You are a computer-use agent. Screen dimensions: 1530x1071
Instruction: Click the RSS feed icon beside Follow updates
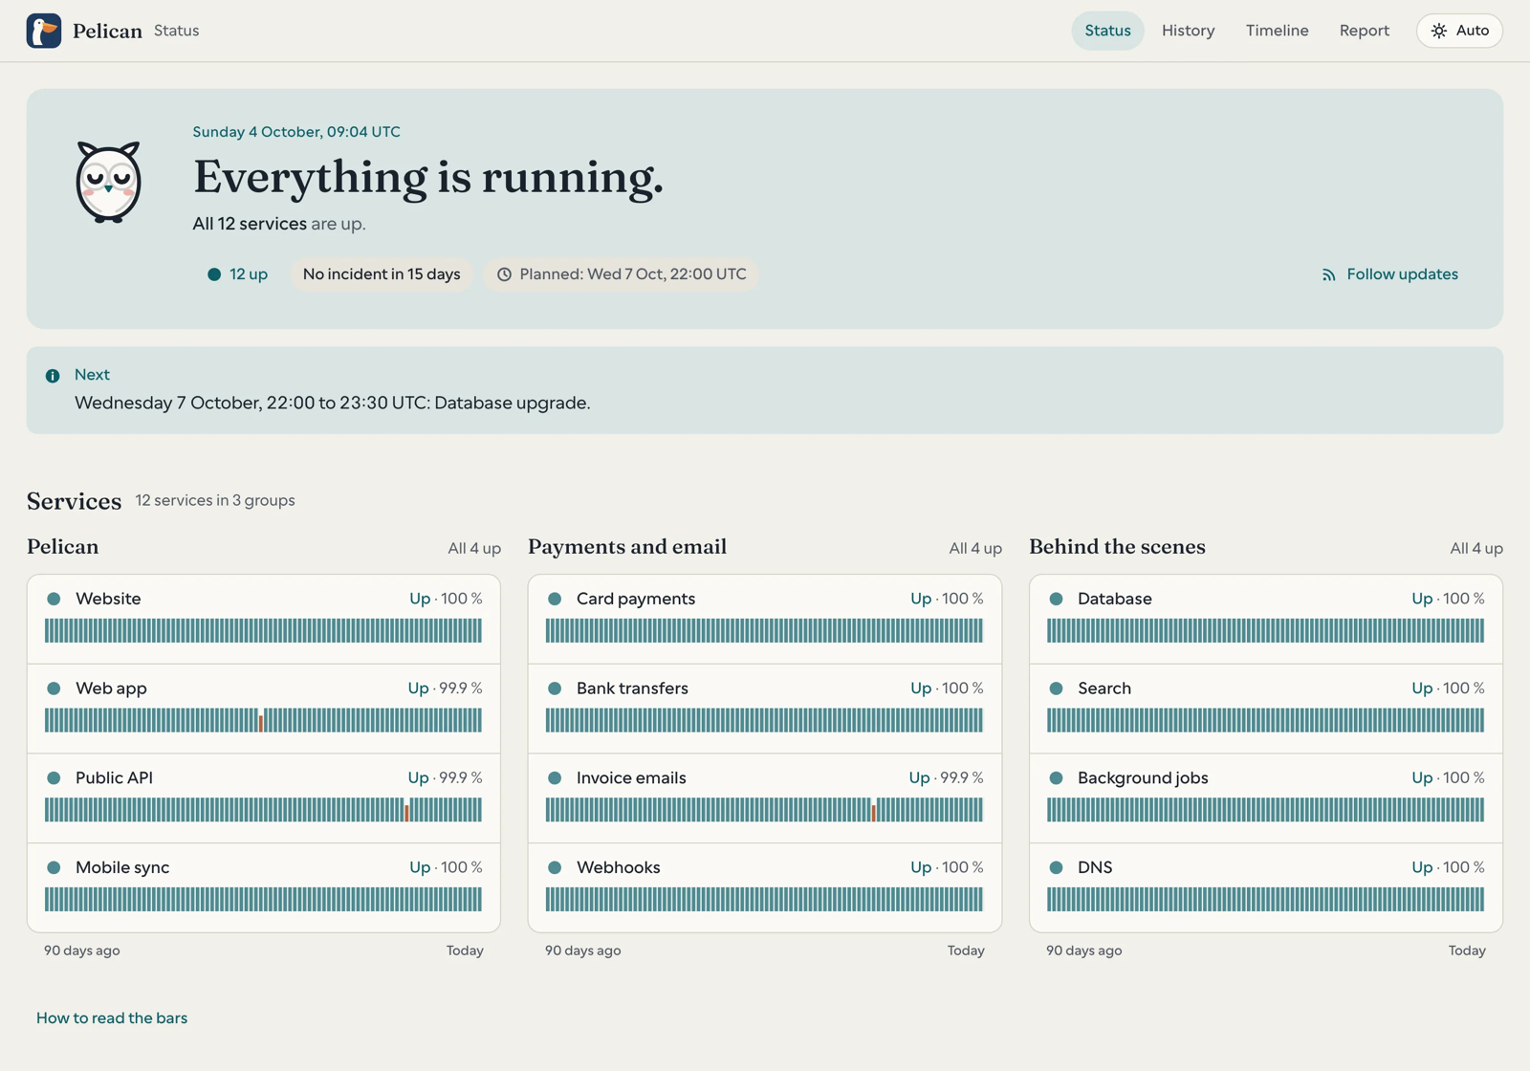pos(1328,274)
